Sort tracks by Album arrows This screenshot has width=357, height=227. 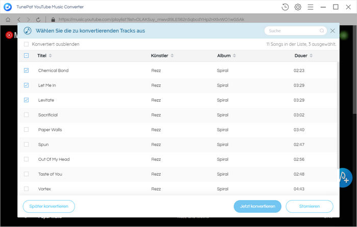point(234,55)
